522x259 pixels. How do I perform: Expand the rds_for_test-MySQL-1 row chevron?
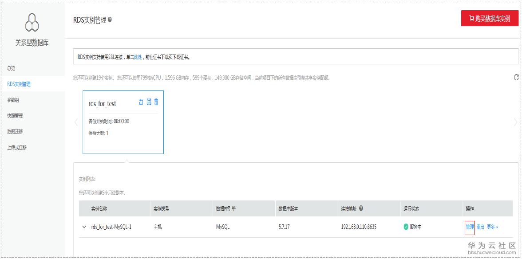(x=84, y=227)
